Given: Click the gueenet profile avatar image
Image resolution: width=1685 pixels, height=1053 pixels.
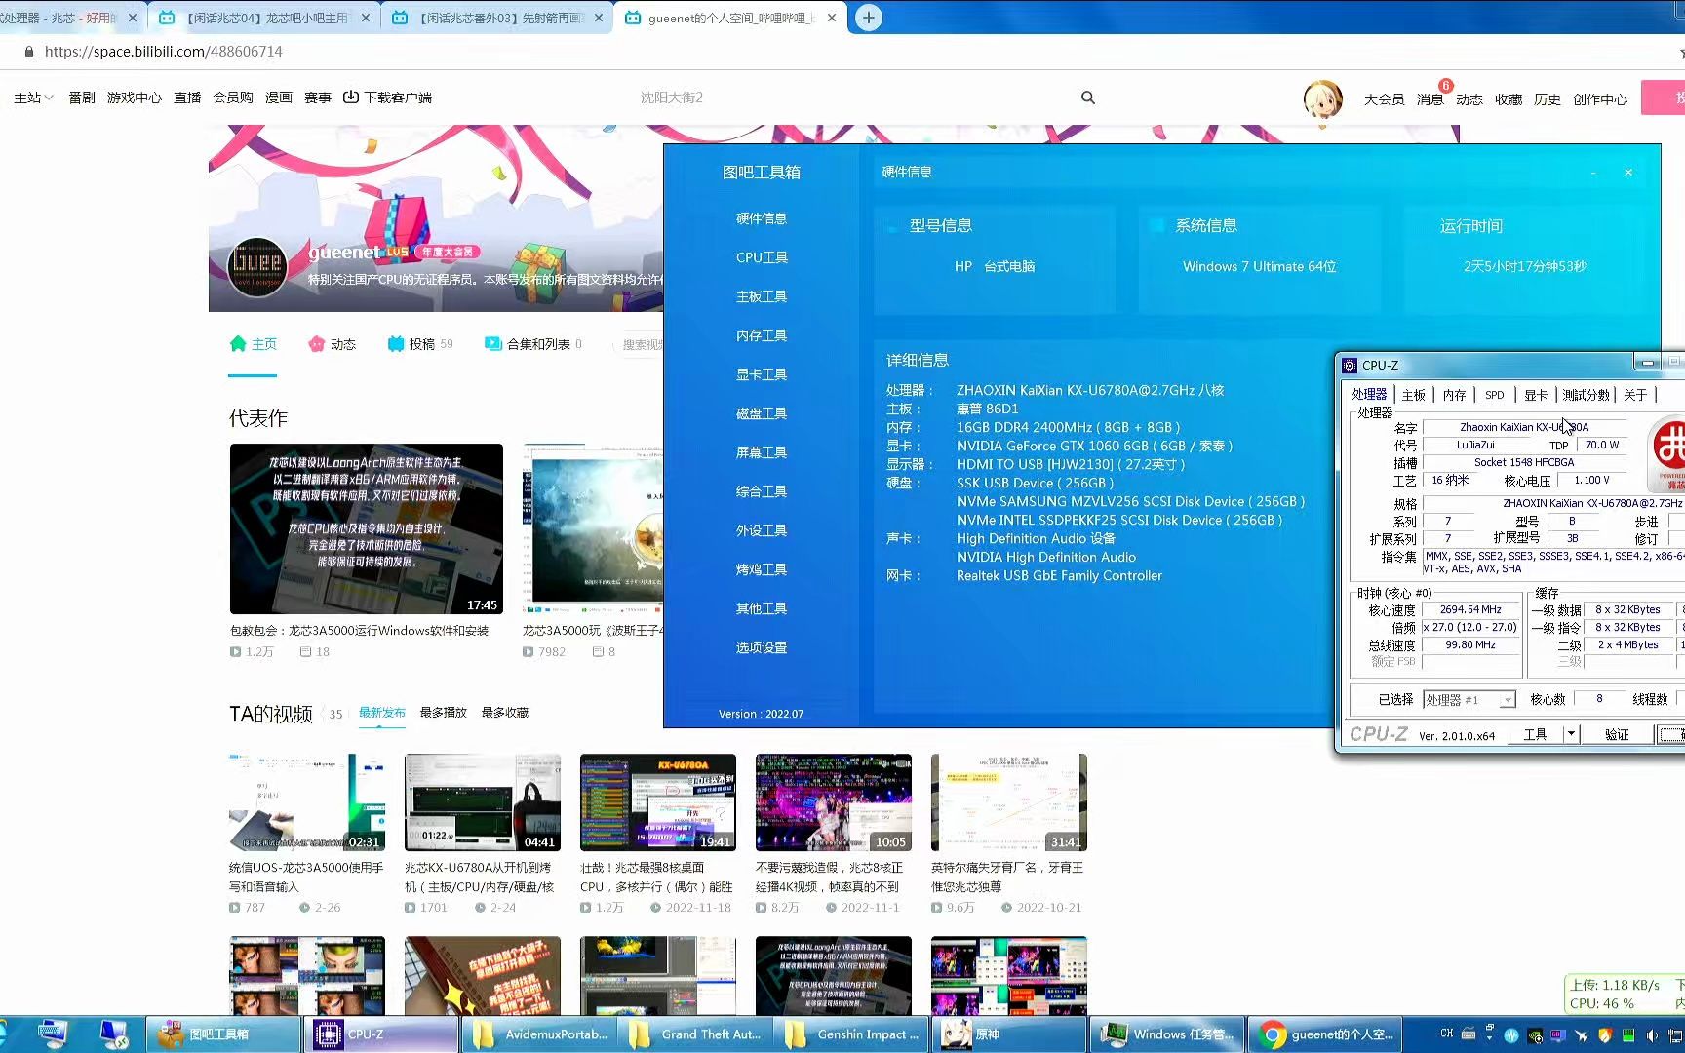Looking at the screenshot, I should click(257, 265).
